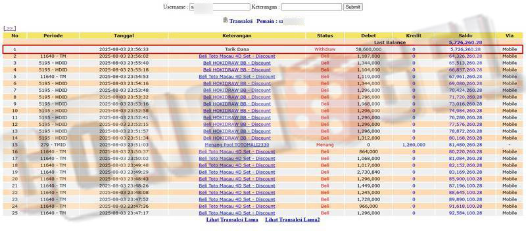Open Beli Toto Macau 4D Set link in row 25
This screenshot has width=526, height=236.
point(237,213)
